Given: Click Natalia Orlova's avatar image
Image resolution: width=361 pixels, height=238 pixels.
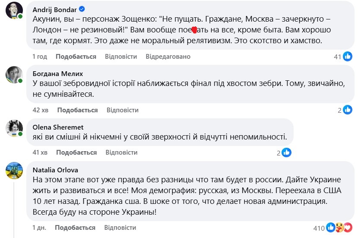Looking at the screenshot, I should coord(14,171).
